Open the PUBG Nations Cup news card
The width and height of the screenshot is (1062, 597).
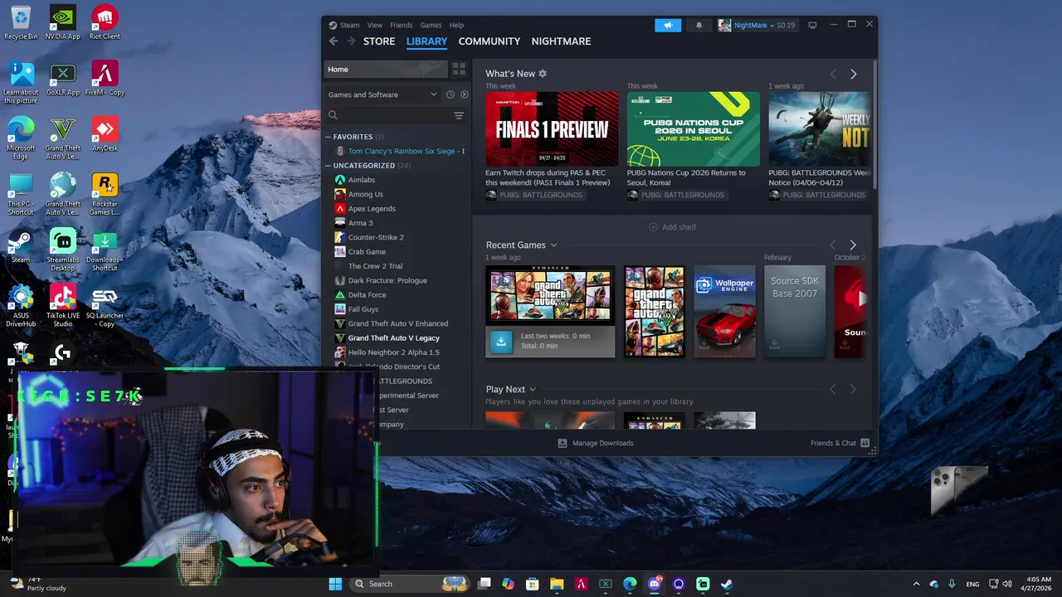(x=693, y=129)
